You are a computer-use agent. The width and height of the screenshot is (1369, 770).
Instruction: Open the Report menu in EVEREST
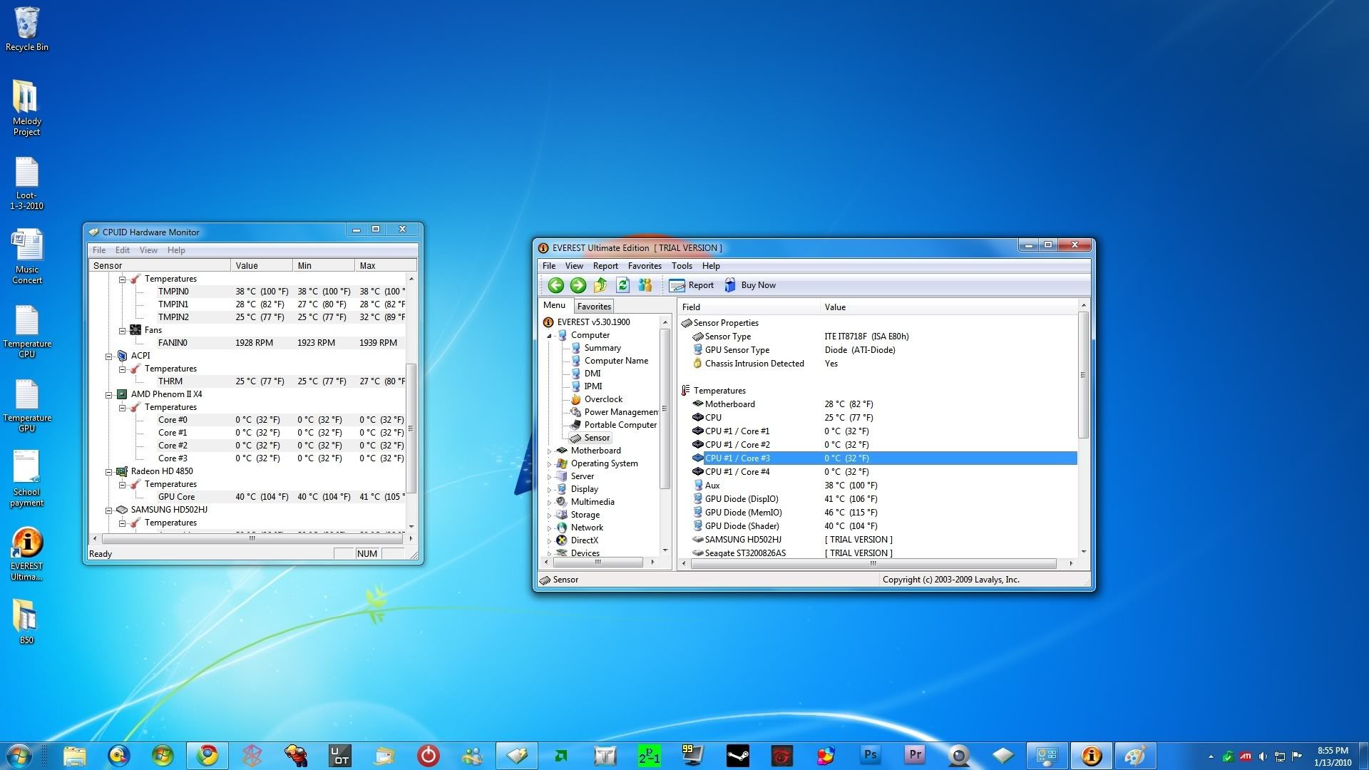(x=605, y=266)
